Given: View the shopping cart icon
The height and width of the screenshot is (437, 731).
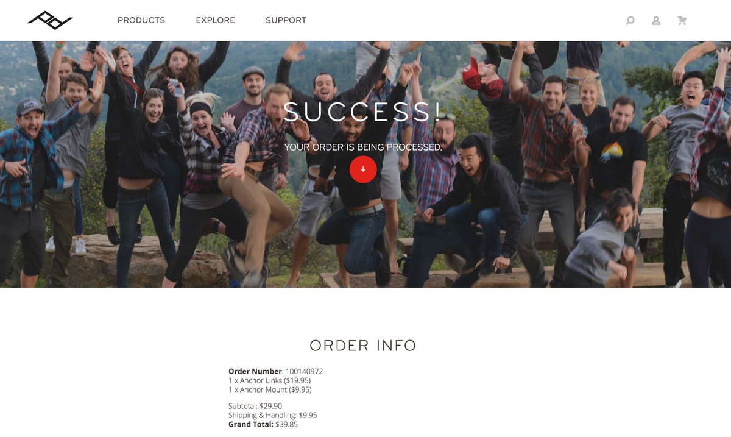Looking at the screenshot, I should click(682, 21).
